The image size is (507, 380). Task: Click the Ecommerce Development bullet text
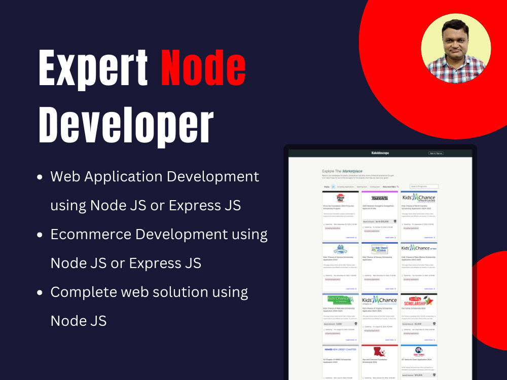click(159, 248)
